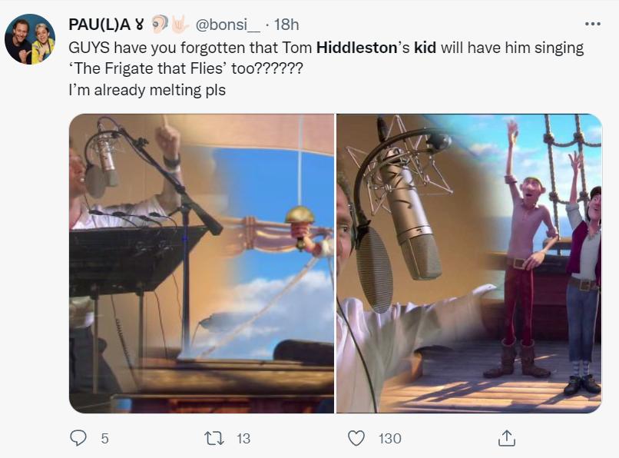The height and width of the screenshot is (458, 619).
Task: Open the share tweet icon
Action: coord(505,438)
